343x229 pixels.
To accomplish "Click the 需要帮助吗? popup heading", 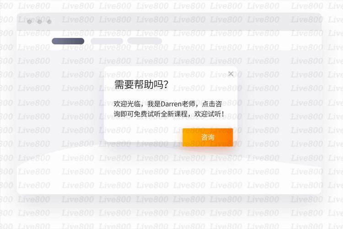I will [141, 84].
